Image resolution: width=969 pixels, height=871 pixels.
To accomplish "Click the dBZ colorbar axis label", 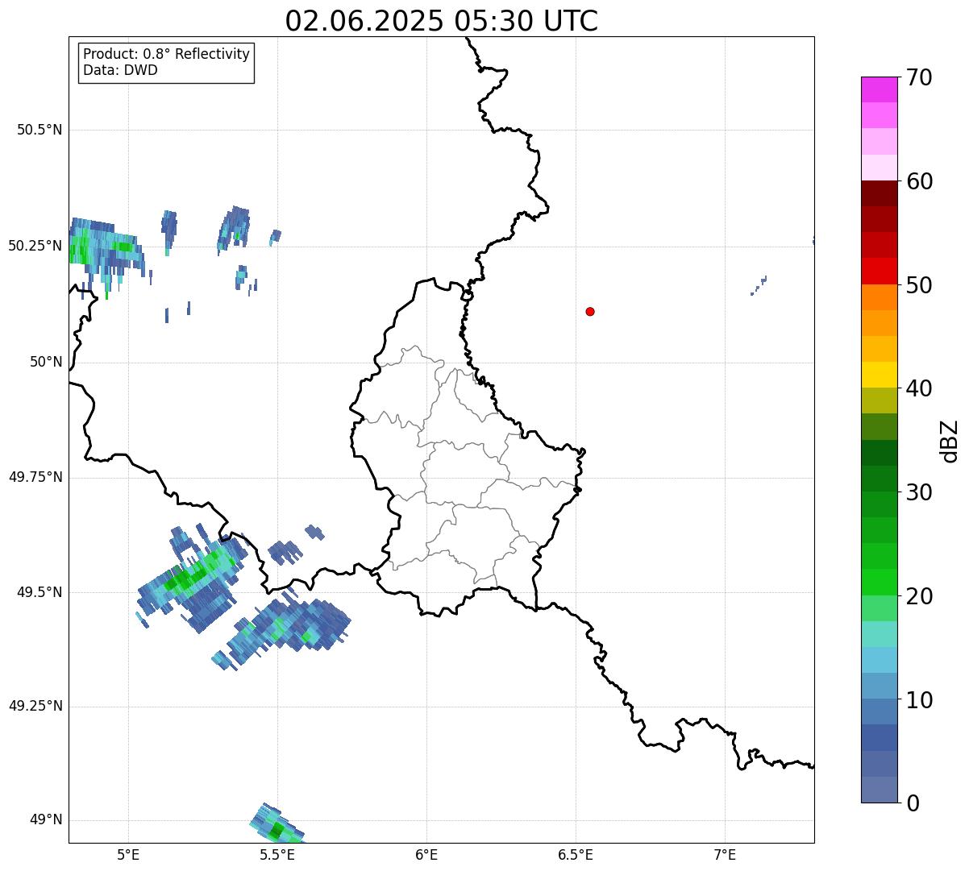I will click(x=950, y=440).
